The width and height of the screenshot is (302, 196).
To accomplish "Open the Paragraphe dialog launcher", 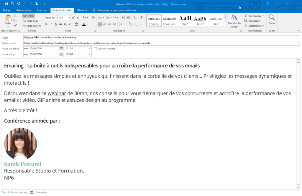I will [143, 31].
